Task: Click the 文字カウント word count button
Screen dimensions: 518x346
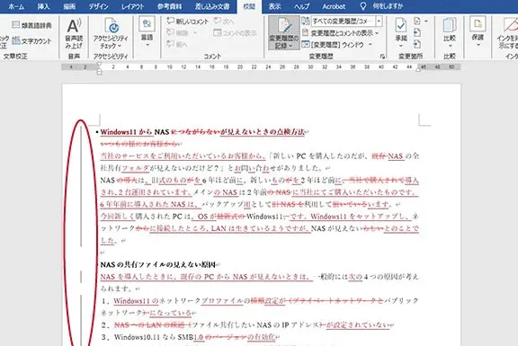Action: [x=31, y=41]
